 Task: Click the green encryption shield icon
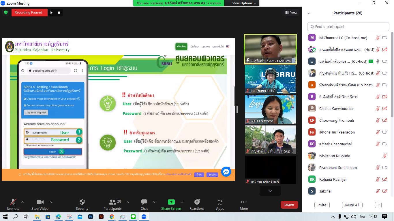(x=6, y=12)
